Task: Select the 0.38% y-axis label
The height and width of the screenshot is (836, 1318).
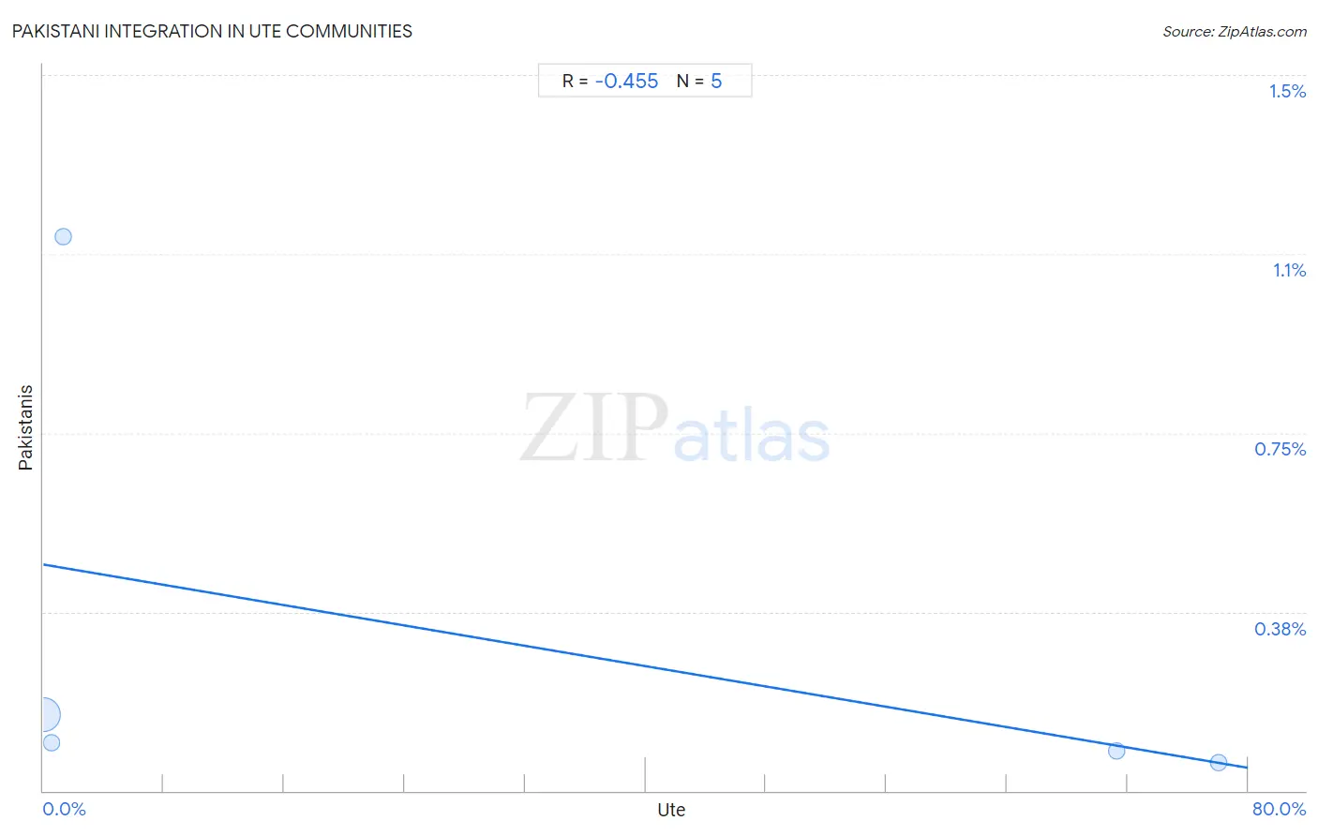Action: tap(1280, 629)
